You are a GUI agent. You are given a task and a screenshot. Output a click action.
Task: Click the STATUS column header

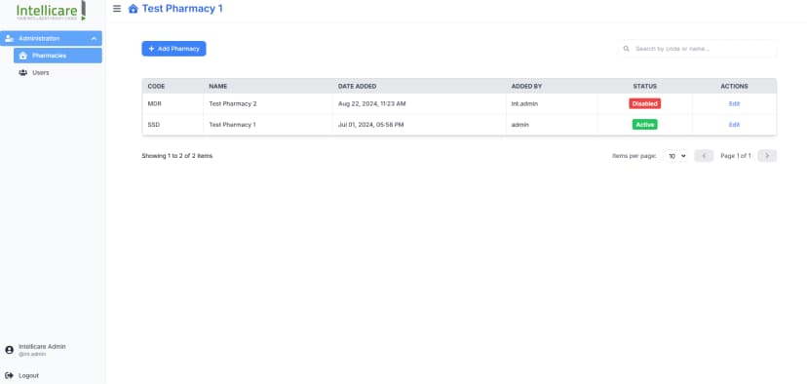(645, 87)
